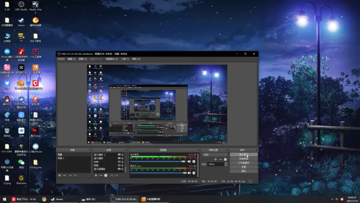
Task: Mute 麦克风/Aux with speaker icon
Action: point(189,173)
